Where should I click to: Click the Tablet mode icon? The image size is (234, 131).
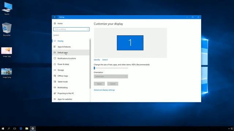[55, 82]
